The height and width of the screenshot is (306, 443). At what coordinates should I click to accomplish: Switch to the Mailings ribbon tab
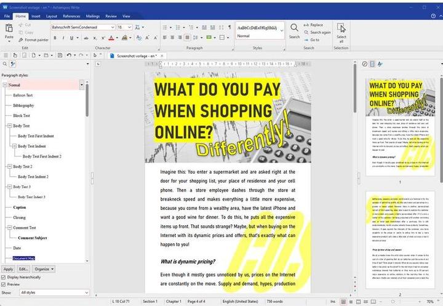click(93, 16)
